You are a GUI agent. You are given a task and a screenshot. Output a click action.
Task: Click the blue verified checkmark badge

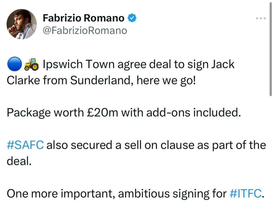(x=132, y=18)
